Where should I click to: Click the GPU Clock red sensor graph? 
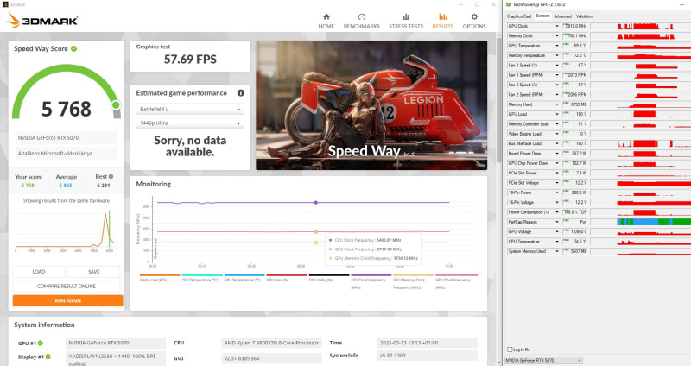pos(645,26)
